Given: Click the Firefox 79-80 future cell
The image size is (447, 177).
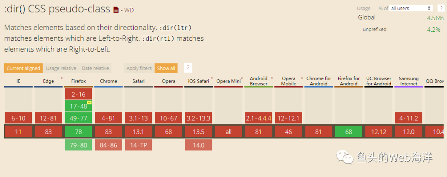Looking at the screenshot, I should [78, 145].
